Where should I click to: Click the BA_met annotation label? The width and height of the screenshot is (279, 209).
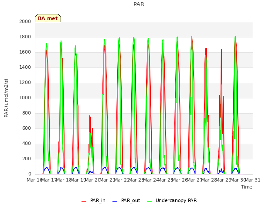(48, 18)
